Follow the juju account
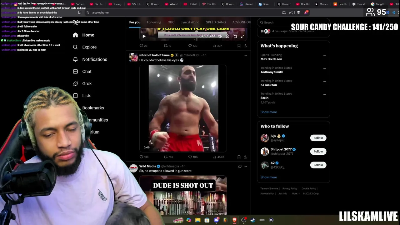Image resolution: width=400 pixels, height=225 pixels. pos(318,138)
